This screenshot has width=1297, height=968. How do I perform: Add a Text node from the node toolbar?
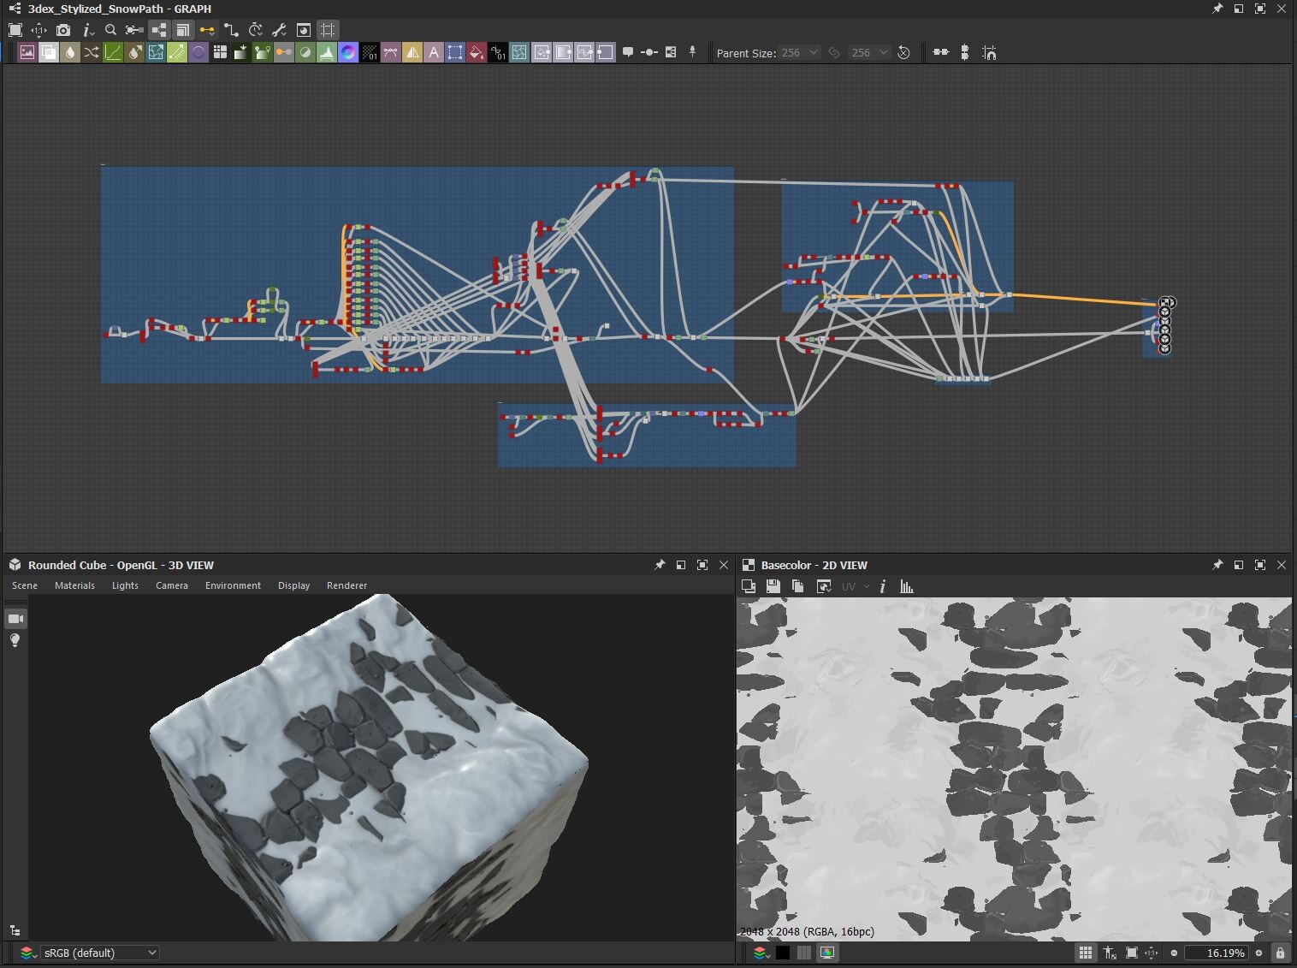(x=433, y=52)
